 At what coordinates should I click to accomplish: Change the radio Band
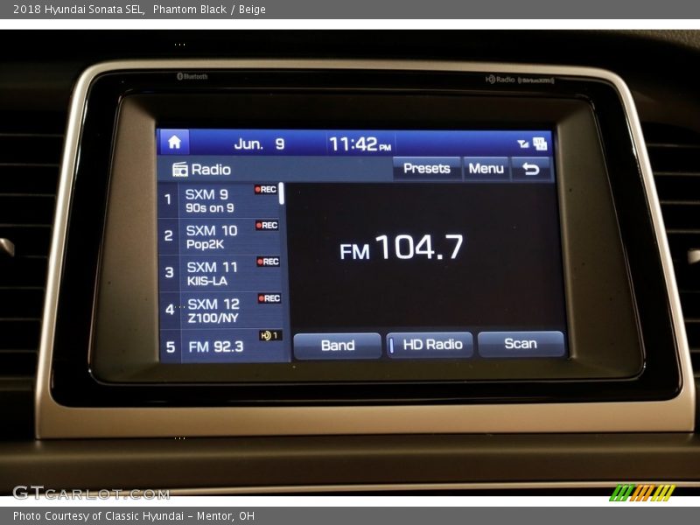[x=338, y=346]
